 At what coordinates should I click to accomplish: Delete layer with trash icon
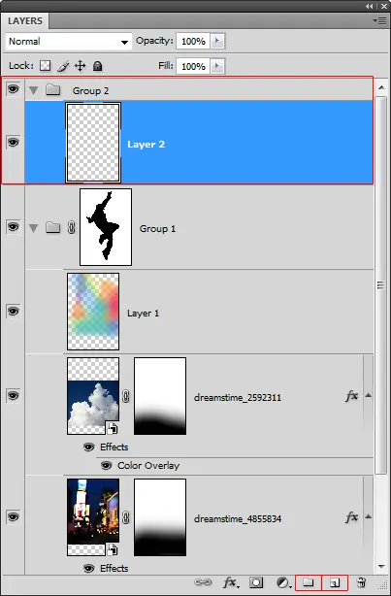pyautogui.click(x=361, y=582)
